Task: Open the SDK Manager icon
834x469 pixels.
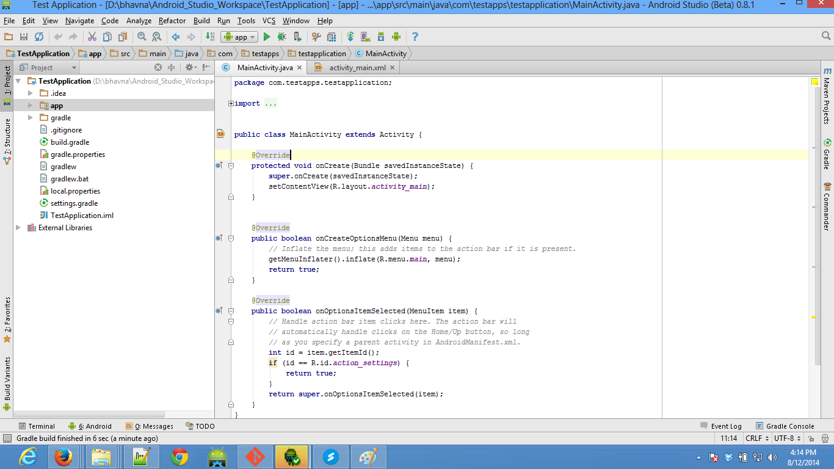Action: click(x=381, y=37)
